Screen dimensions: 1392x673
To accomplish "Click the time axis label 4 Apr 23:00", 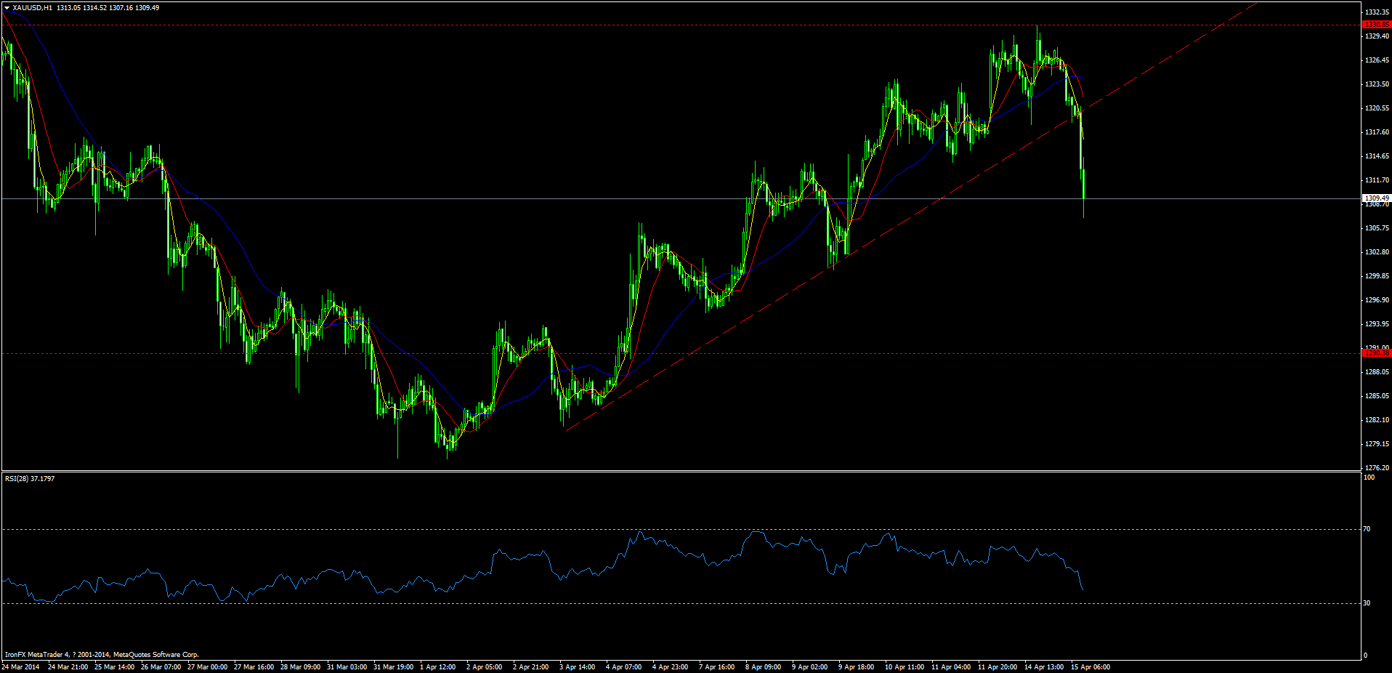I will click(671, 667).
